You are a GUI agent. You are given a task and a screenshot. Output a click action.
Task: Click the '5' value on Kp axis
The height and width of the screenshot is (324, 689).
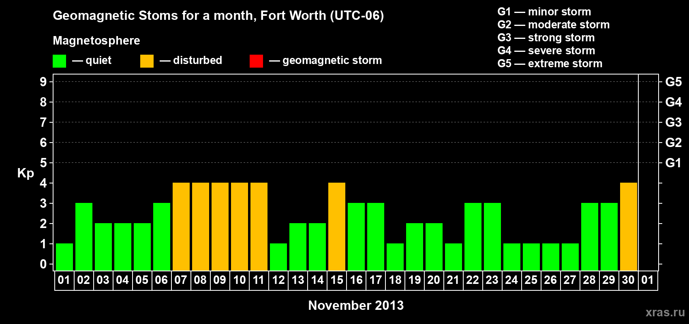tap(43, 163)
